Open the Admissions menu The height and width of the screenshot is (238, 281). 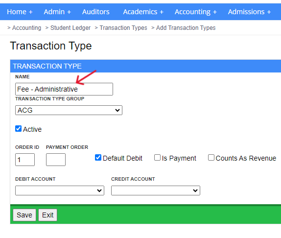pos(249,12)
